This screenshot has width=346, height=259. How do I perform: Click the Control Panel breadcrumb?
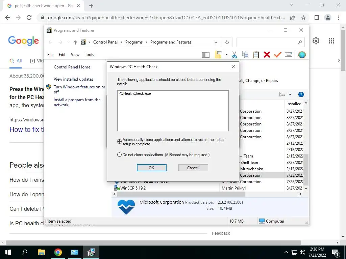(105, 42)
